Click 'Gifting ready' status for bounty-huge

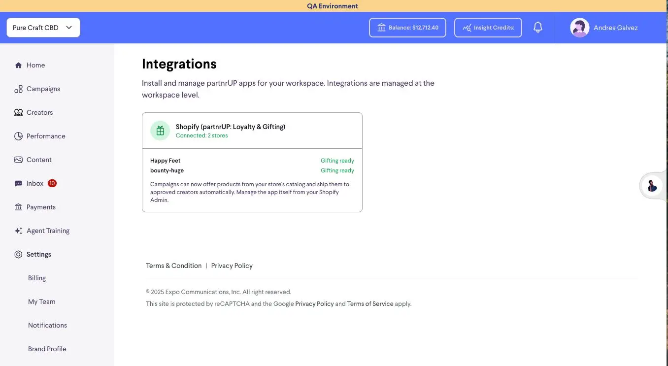337,170
